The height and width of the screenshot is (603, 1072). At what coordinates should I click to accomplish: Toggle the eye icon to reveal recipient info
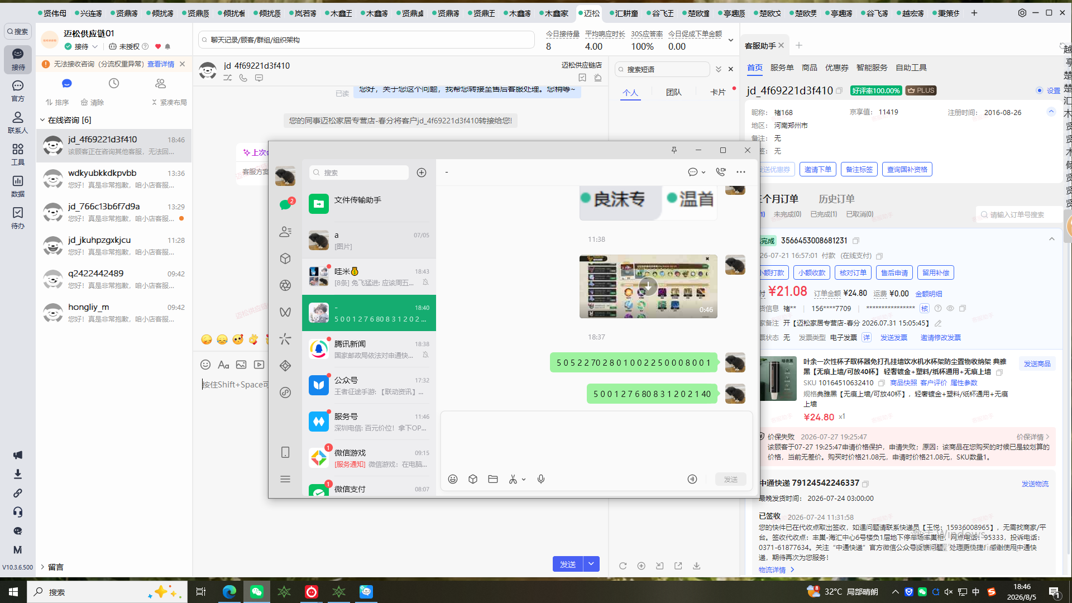950,308
